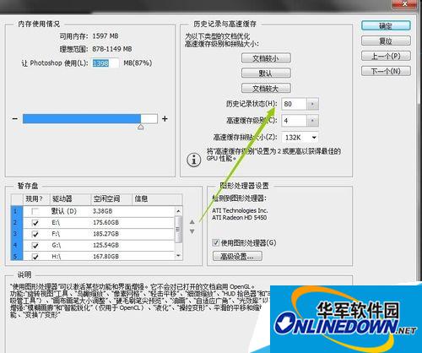422x353 pixels.
Task: Click the 复位 button
Action: tap(386, 41)
